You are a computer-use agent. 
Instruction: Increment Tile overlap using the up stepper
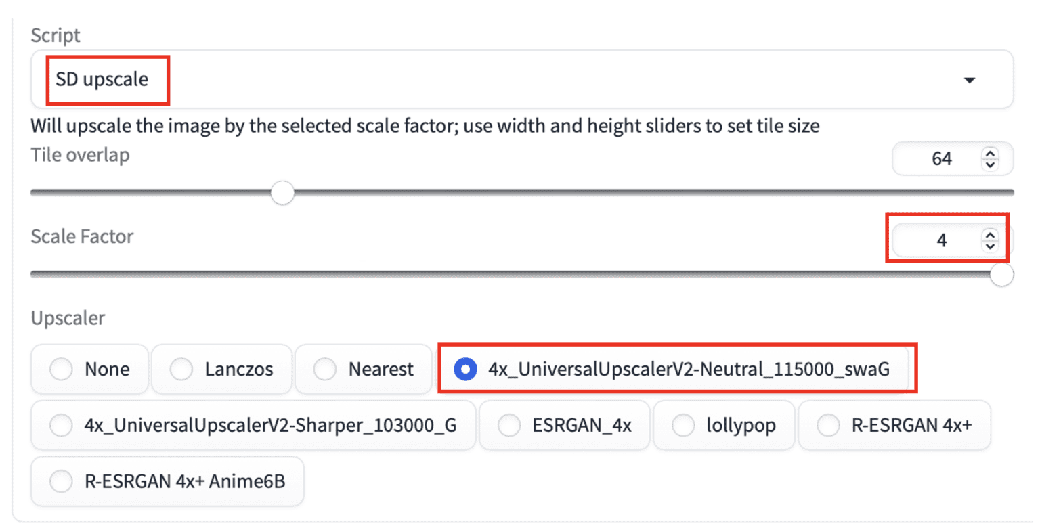(989, 154)
